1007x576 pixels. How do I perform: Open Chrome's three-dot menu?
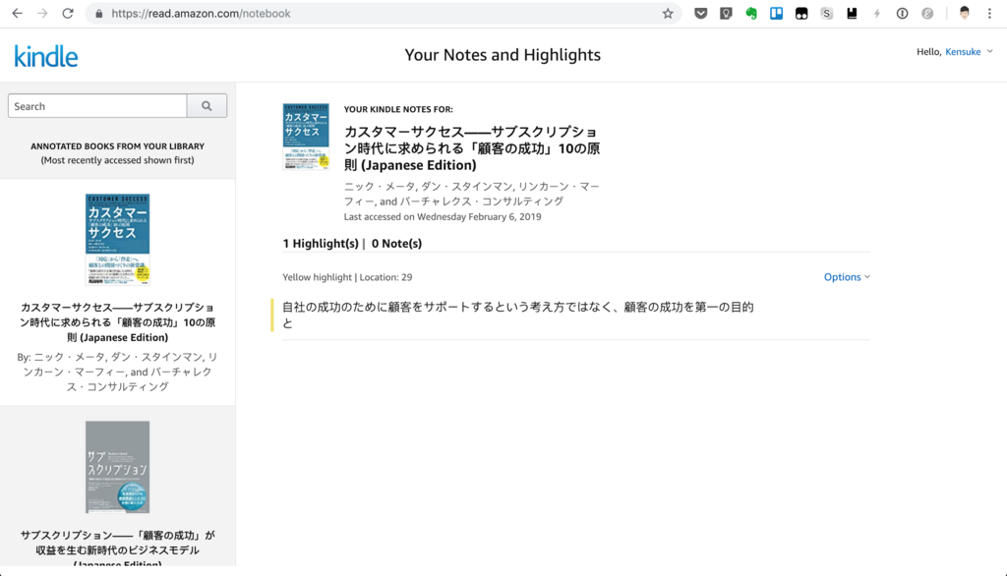tap(988, 14)
